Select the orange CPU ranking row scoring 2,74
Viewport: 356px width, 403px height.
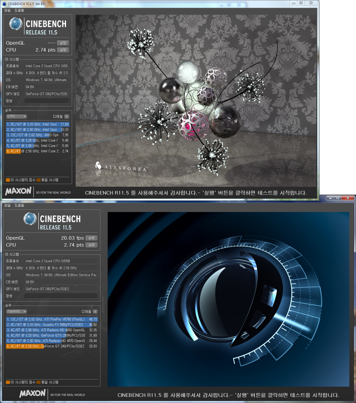coord(38,151)
